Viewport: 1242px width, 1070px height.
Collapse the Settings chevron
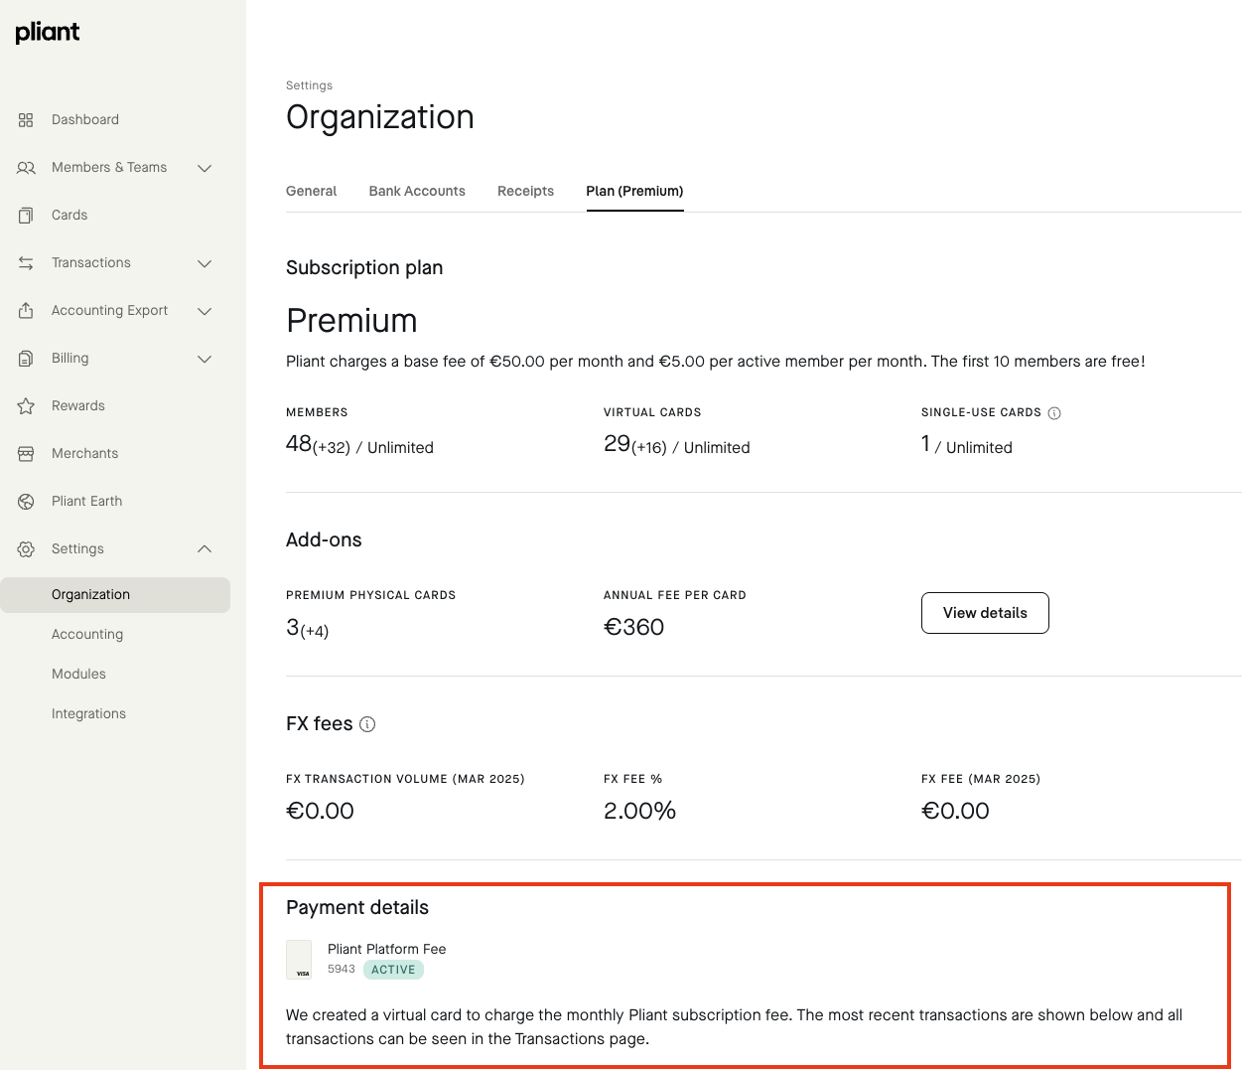click(205, 549)
